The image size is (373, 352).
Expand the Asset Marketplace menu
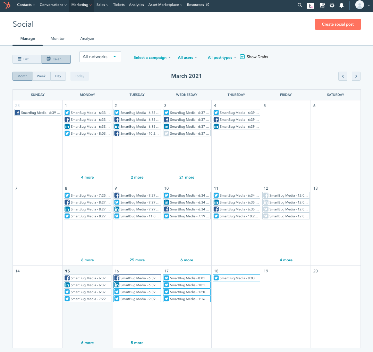(165, 5)
